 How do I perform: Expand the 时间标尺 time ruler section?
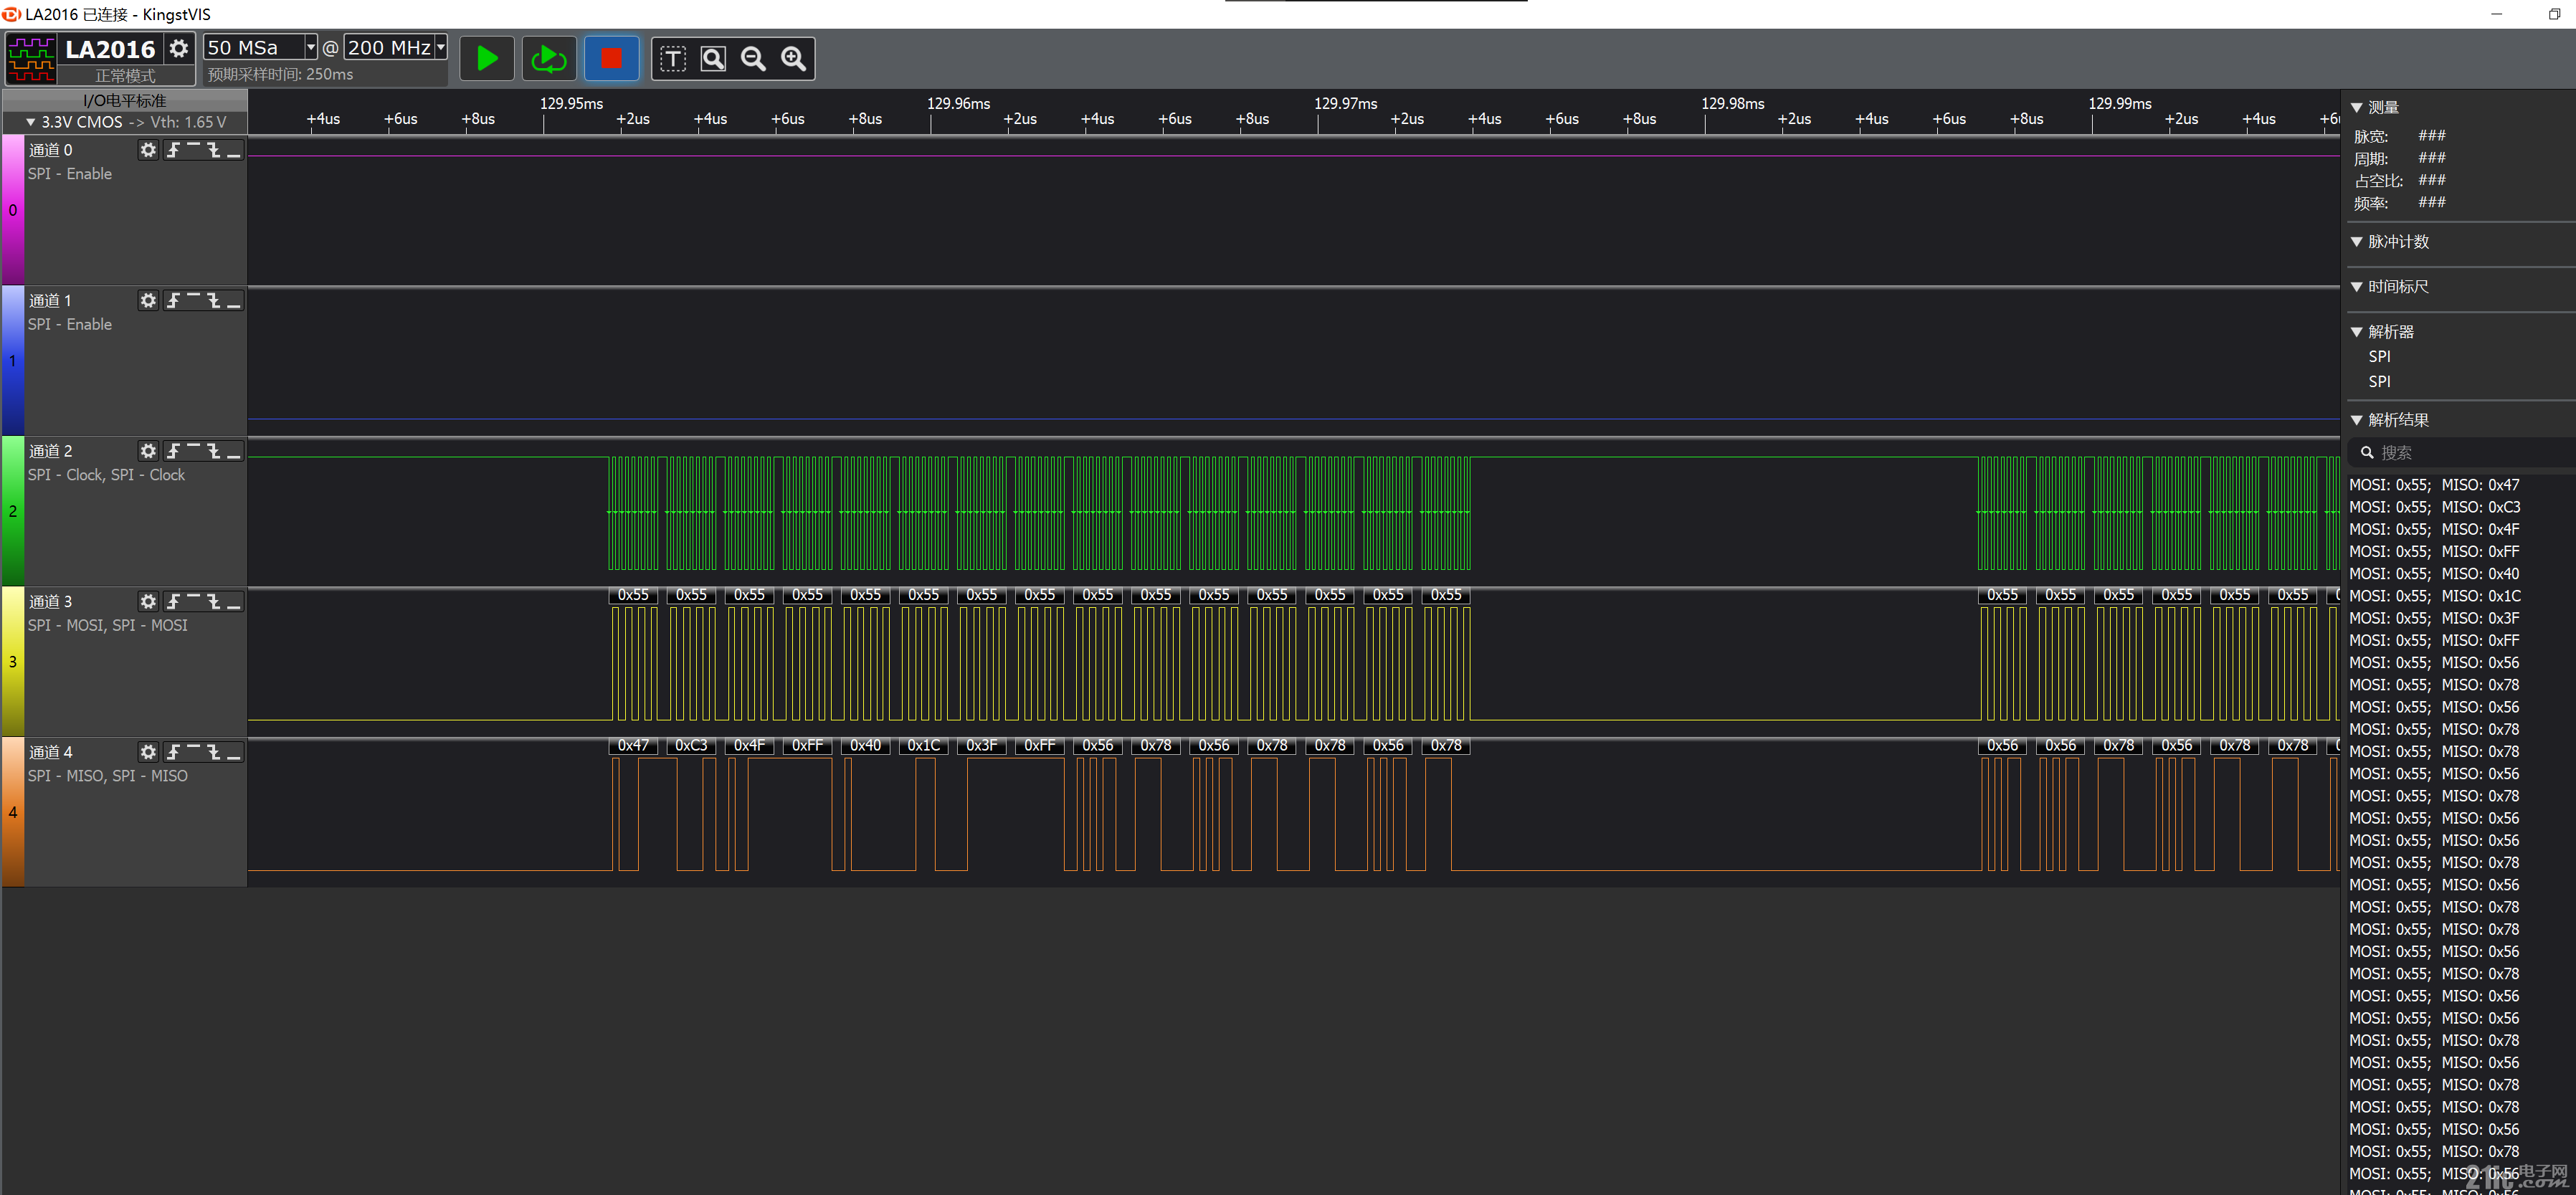point(2357,287)
